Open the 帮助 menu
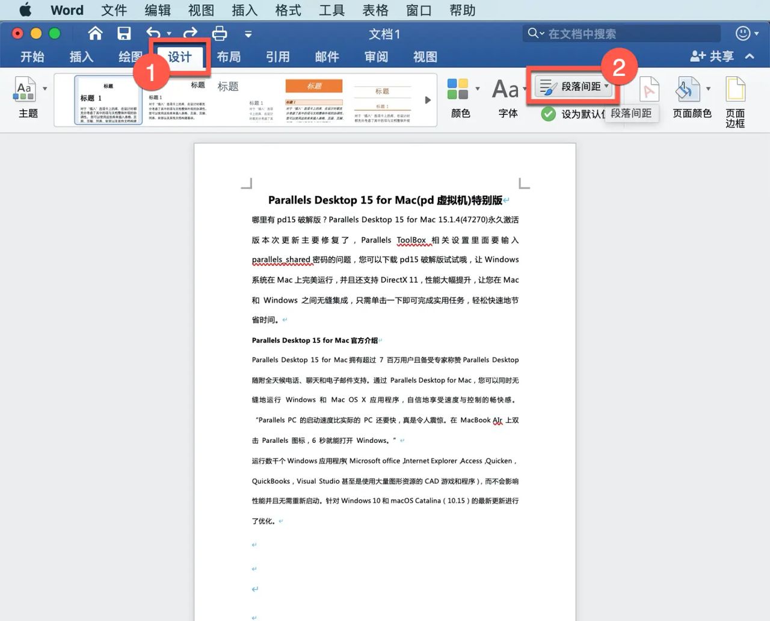770x621 pixels. pyautogui.click(x=463, y=10)
